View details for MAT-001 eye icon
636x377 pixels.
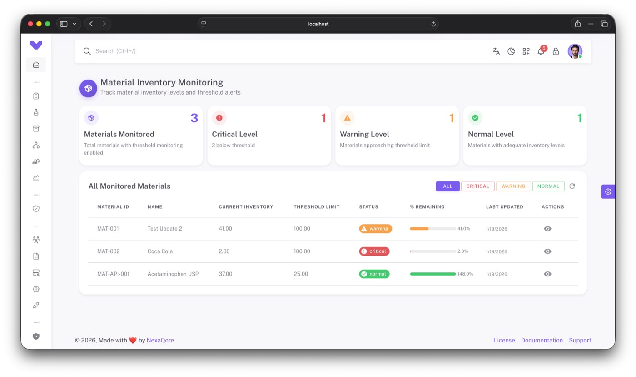click(547, 229)
